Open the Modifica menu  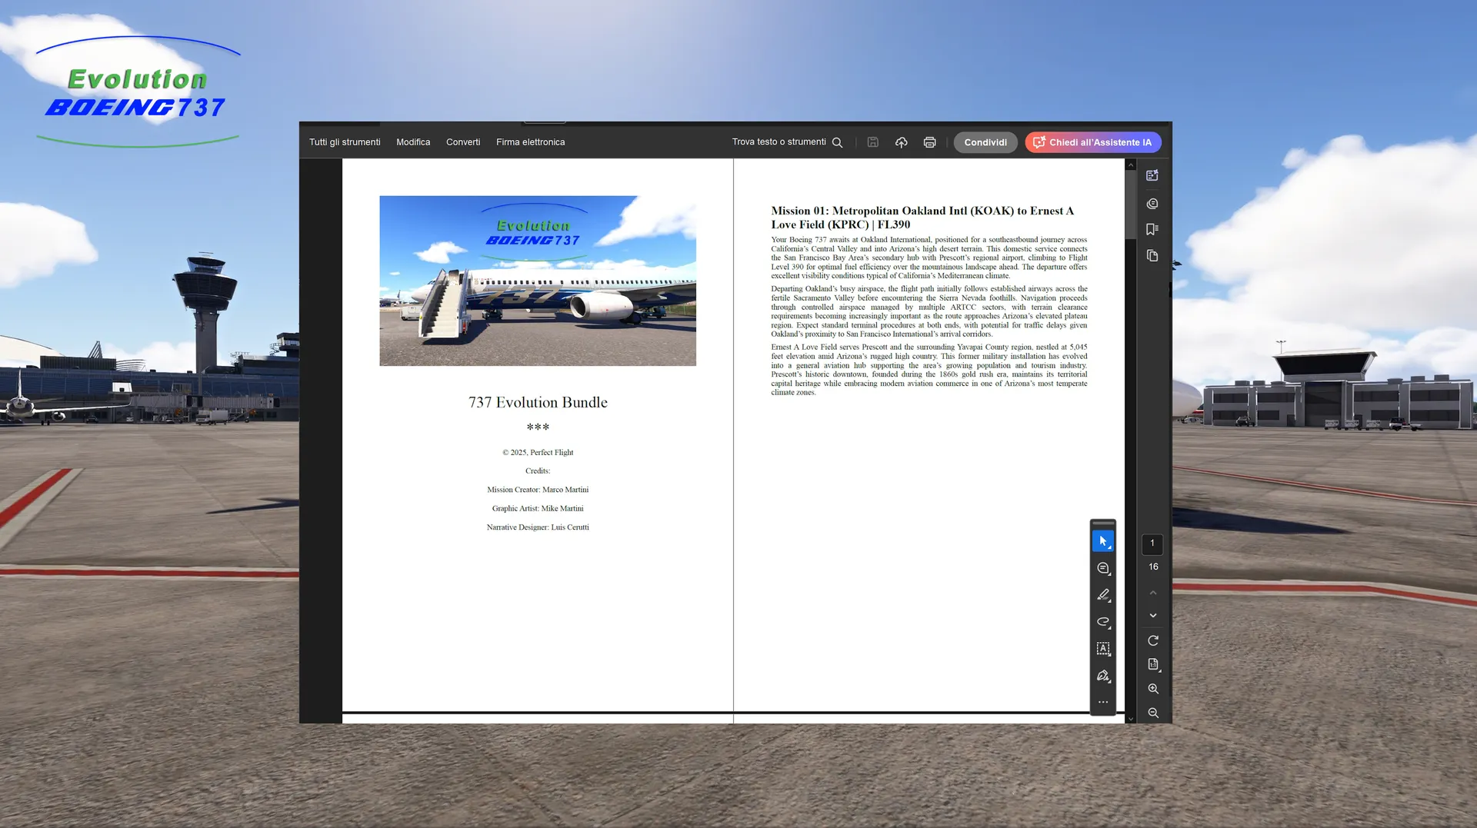(413, 142)
